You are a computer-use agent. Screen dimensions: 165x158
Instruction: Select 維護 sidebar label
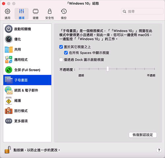point(17,100)
